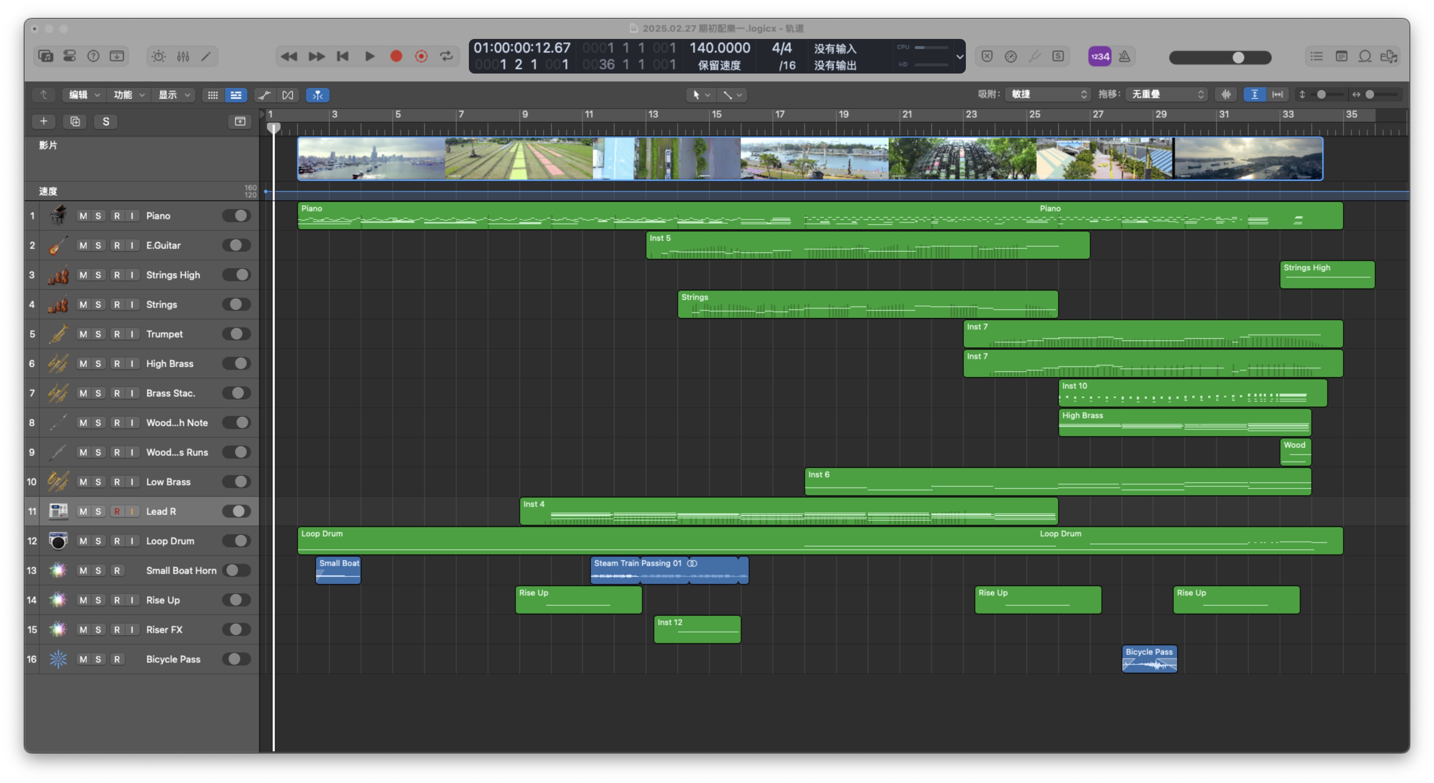The width and height of the screenshot is (1434, 783).
Task: Toggle the Strings High track on/off switch
Action: point(237,274)
